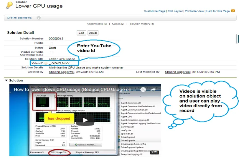Open the Customize Page link
The image size is (239, 159).
pos(154,11)
